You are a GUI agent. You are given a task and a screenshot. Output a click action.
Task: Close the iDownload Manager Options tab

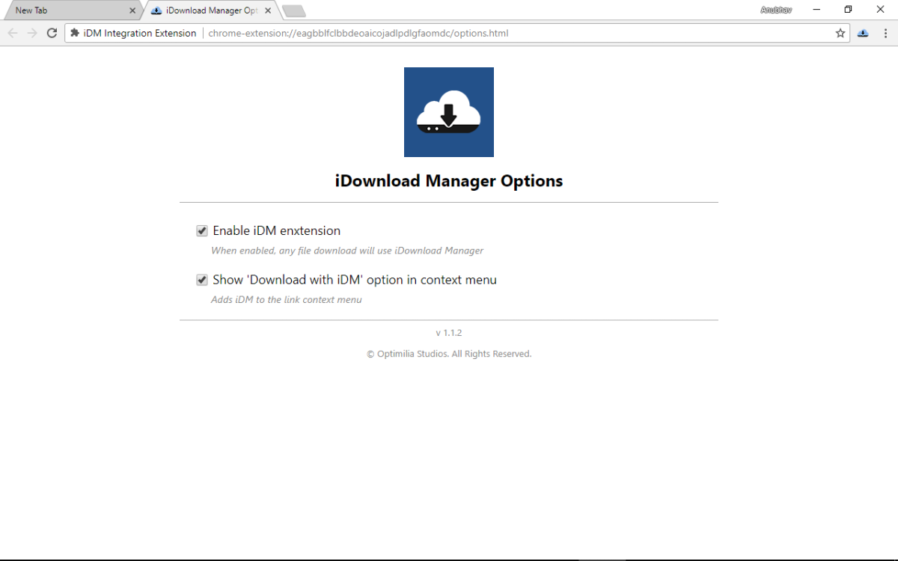point(268,10)
